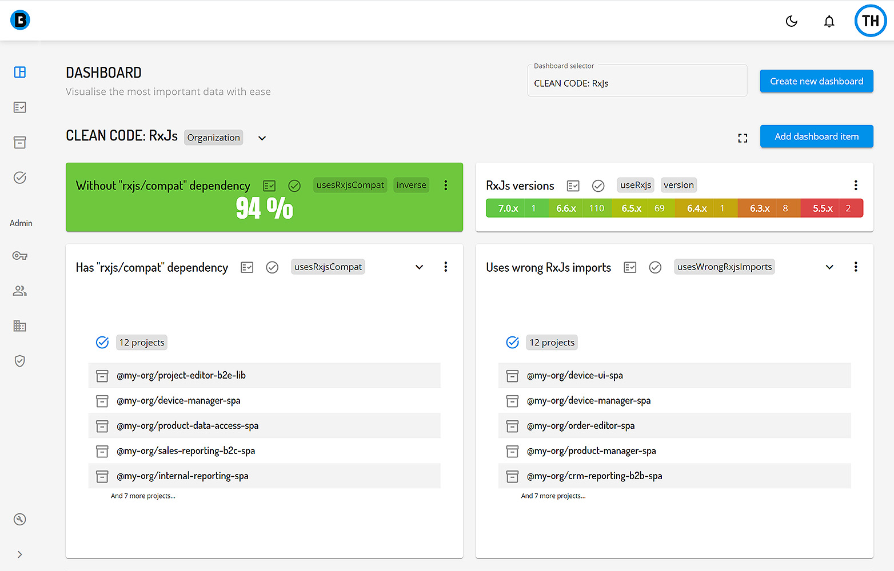Open @my-org/order-editor-spa project
Viewport: 894px width, 571px height.
(675, 426)
